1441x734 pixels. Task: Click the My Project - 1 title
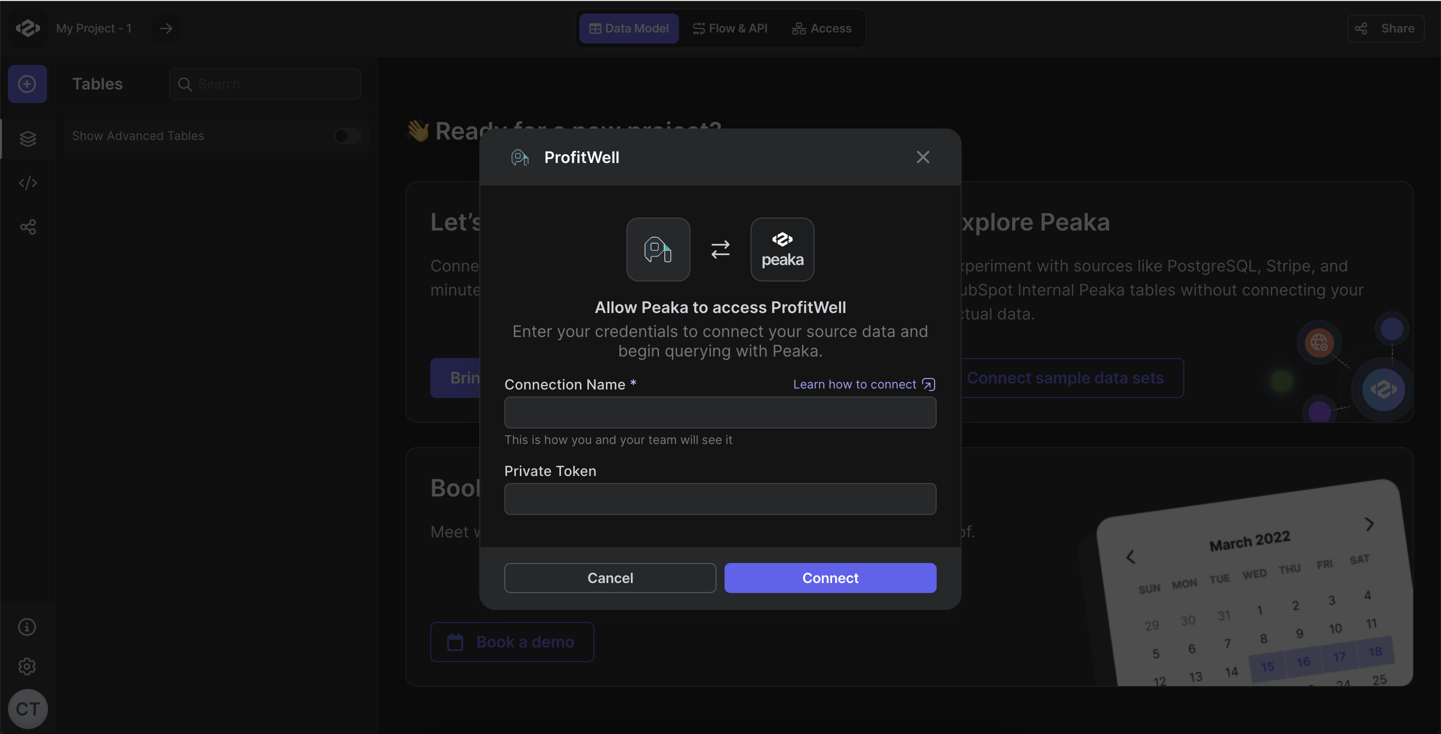94,28
